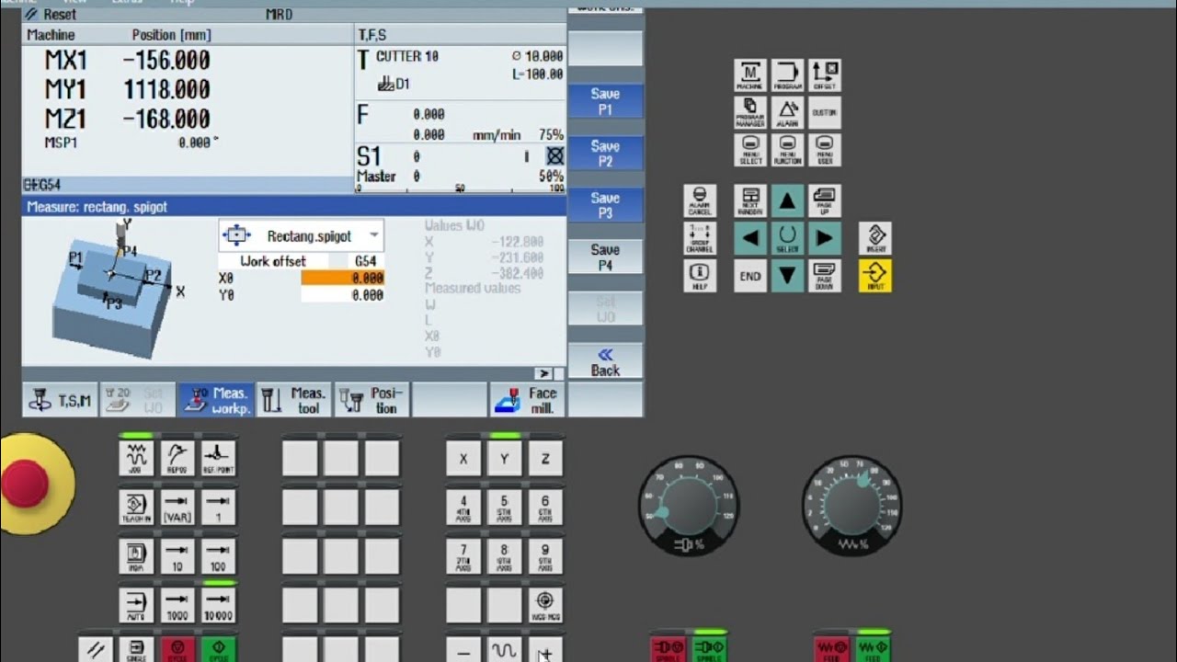Open the HELP key
The height and width of the screenshot is (662, 1177).
700,275
